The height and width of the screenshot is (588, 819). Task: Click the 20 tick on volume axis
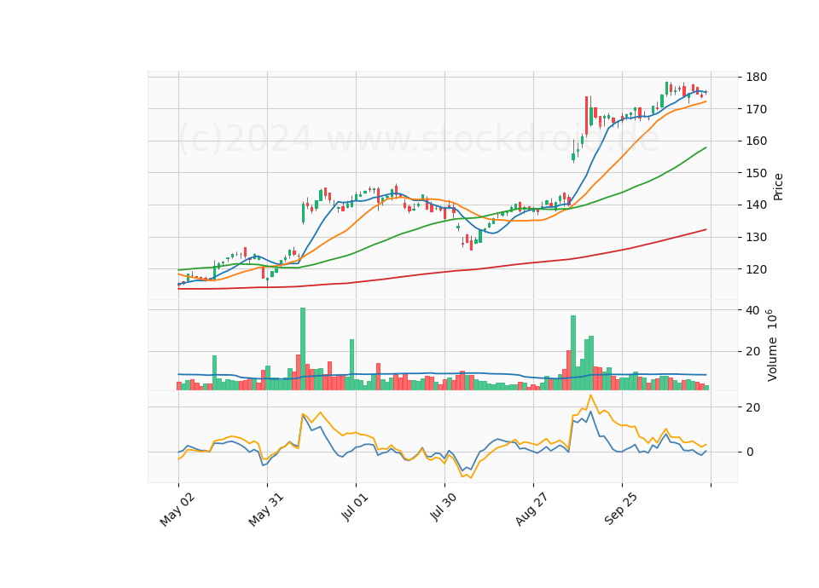click(752, 352)
